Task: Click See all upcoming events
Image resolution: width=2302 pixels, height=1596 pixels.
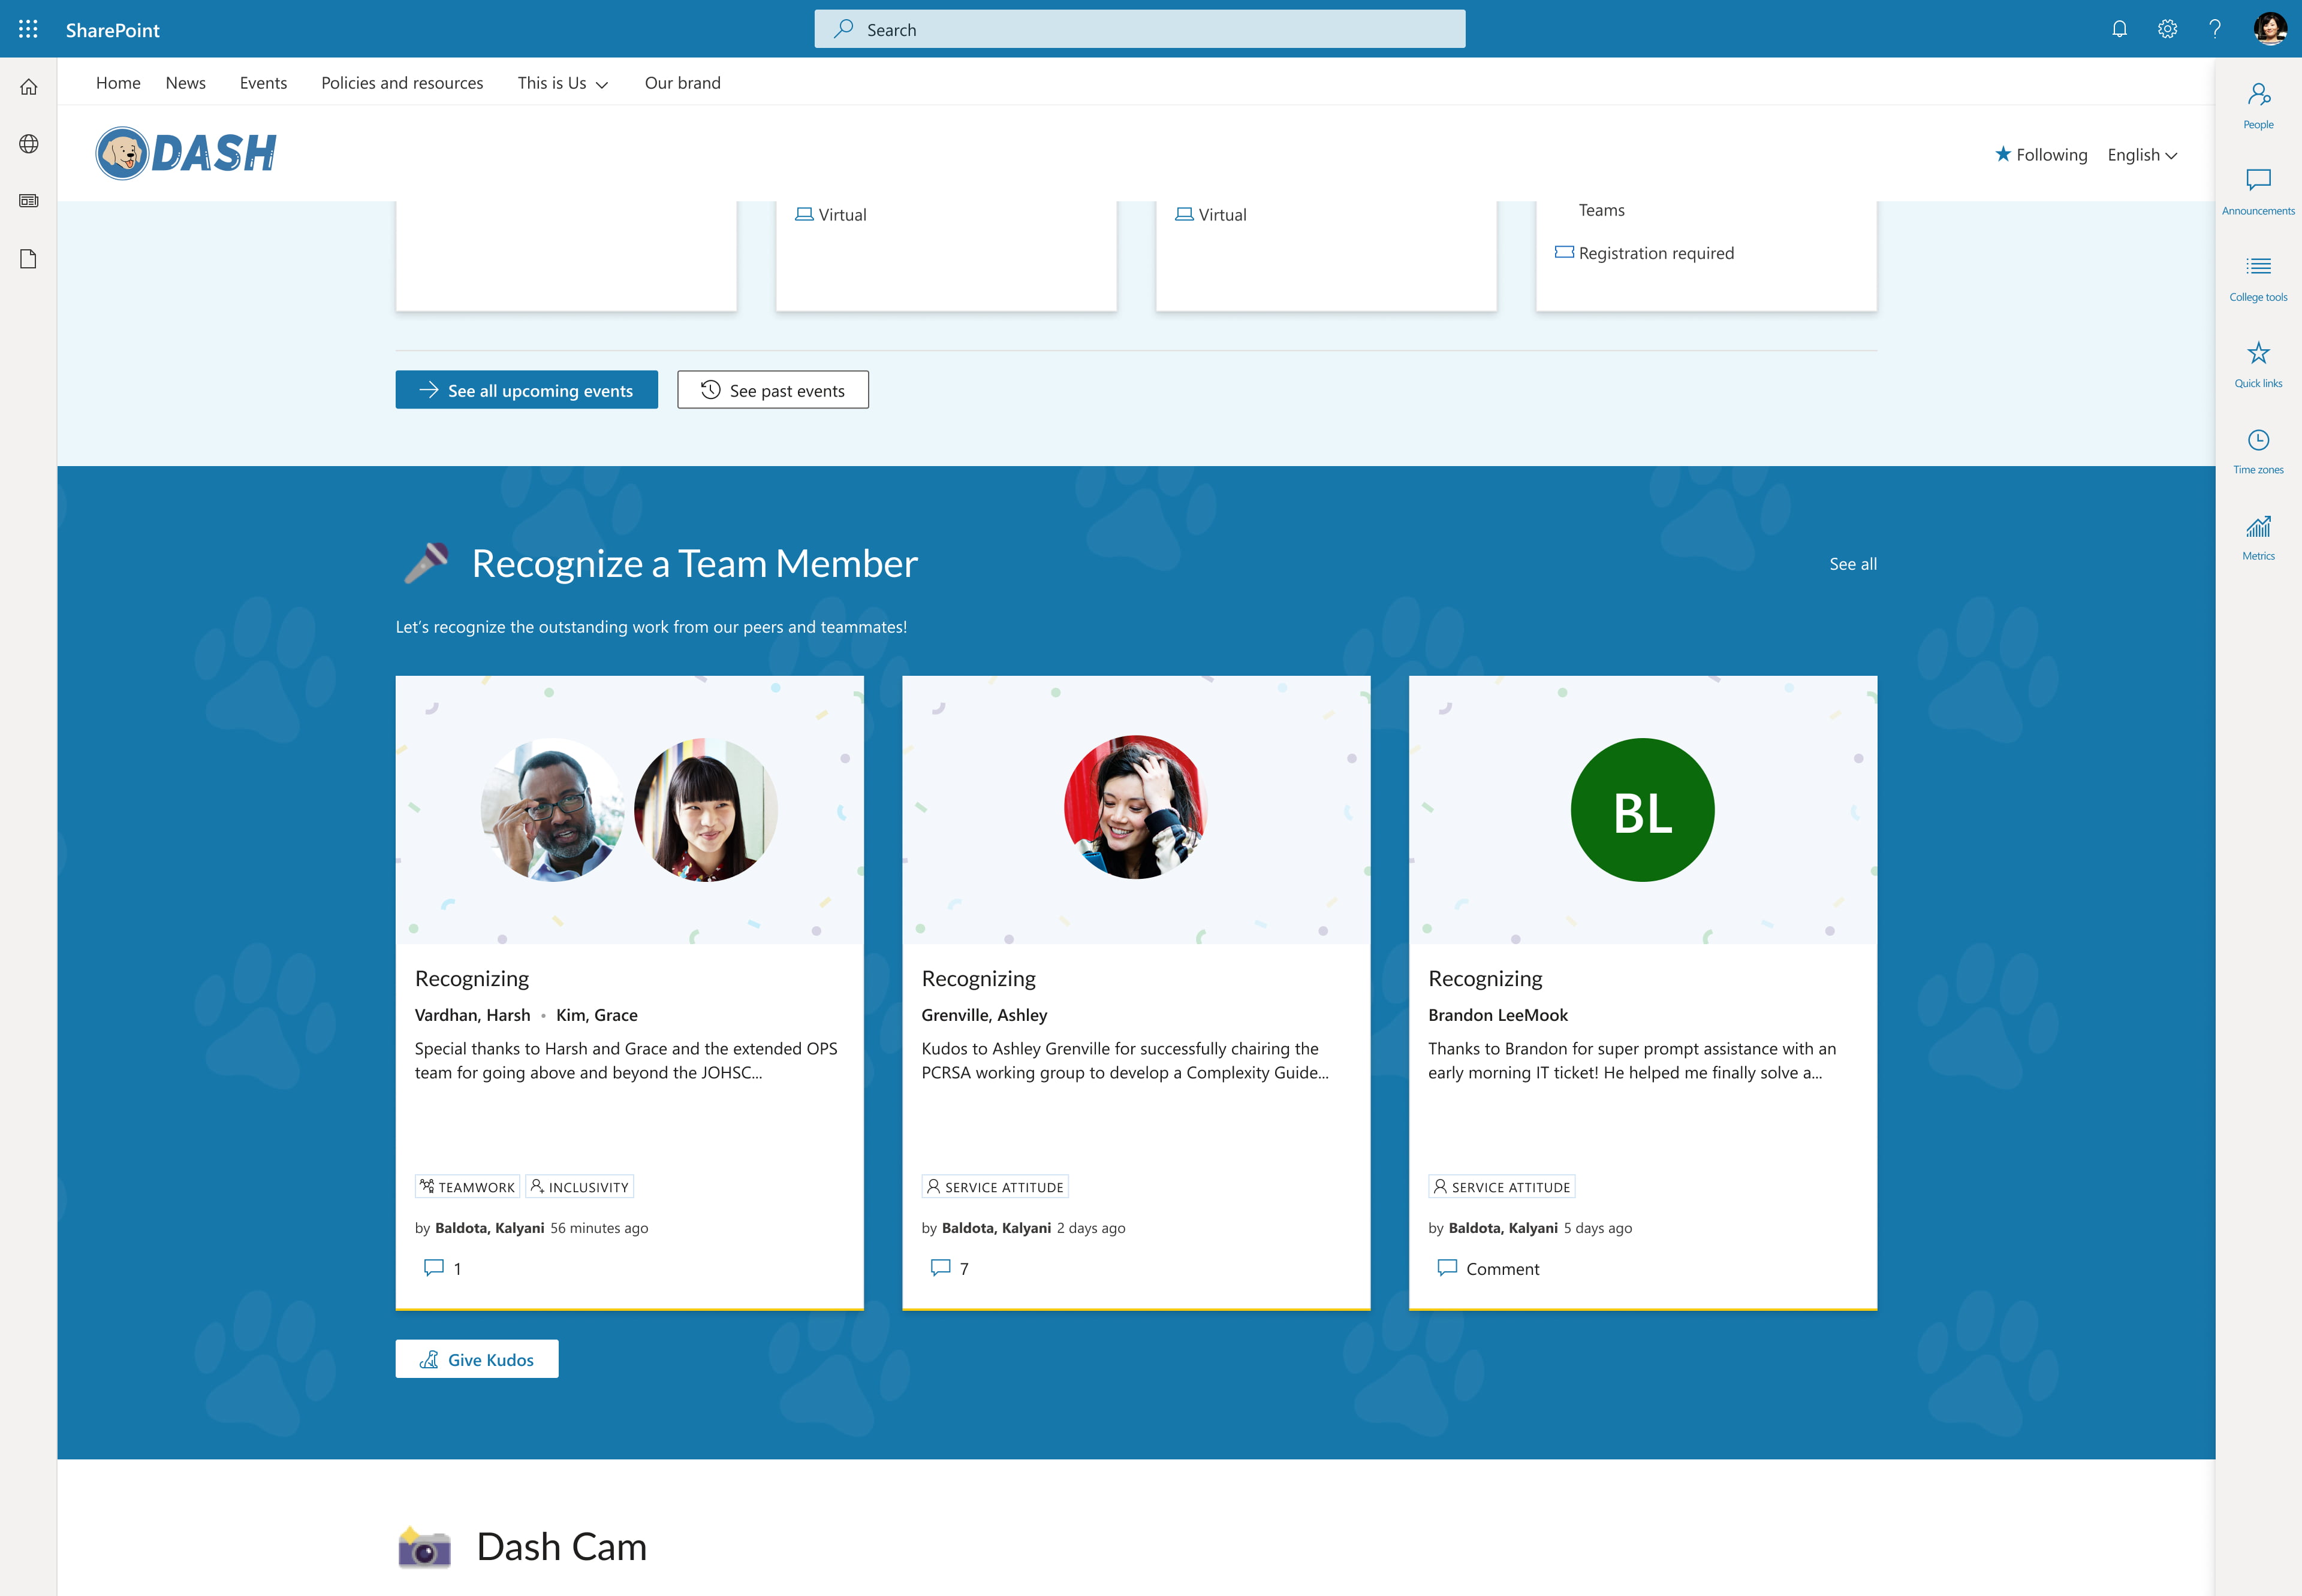Action: [x=526, y=390]
